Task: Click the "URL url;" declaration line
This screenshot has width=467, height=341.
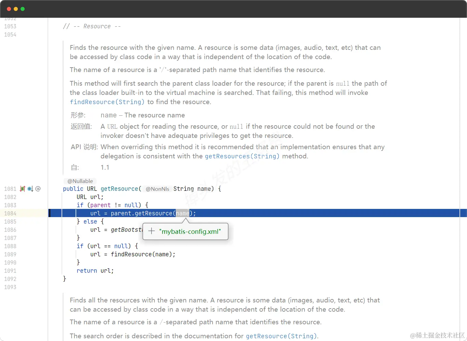Action: pyautogui.click(x=90, y=197)
